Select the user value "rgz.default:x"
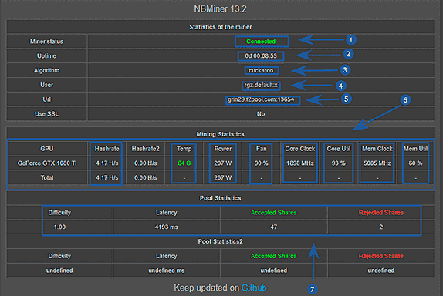Viewport: 443px width, 296px height. pyautogui.click(x=261, y=85)
